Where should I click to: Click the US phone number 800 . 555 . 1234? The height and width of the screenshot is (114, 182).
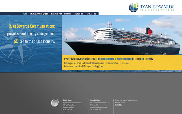68,109
